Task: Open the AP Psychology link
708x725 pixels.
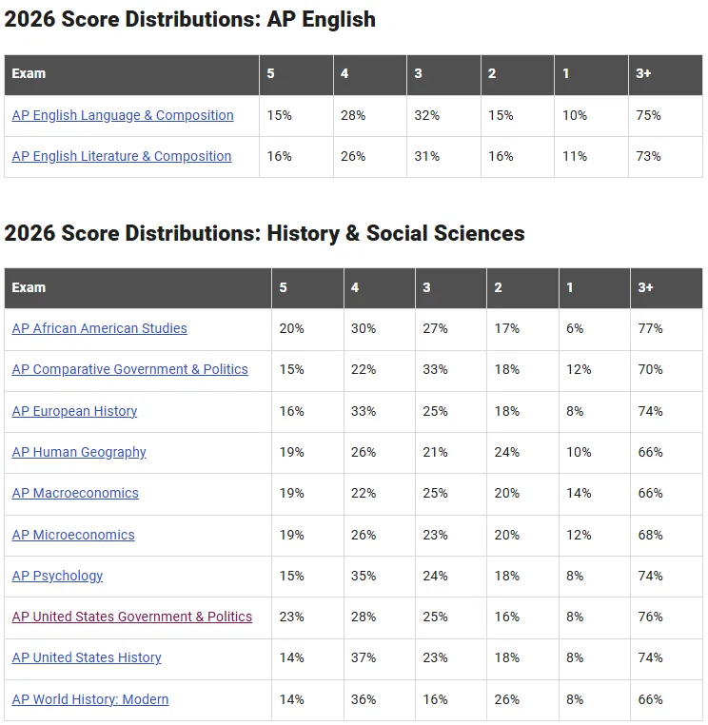Action: (57, 576)
